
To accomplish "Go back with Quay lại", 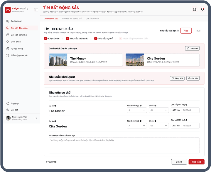I will [x=51, y=162].
